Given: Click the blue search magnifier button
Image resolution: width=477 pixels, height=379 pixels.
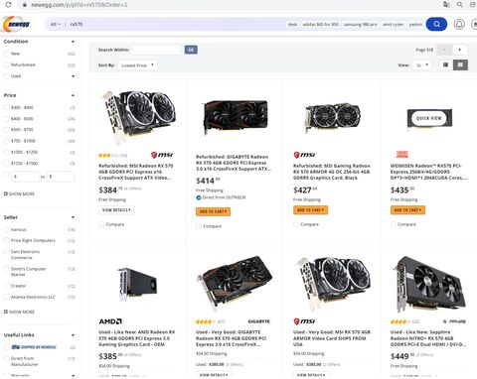Looking at the screenshot, I should point(436,24).
